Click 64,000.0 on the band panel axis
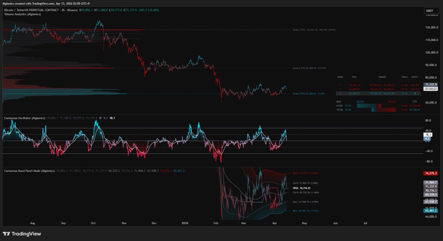Viewport: 443px width, 241px height. point(430,217)
